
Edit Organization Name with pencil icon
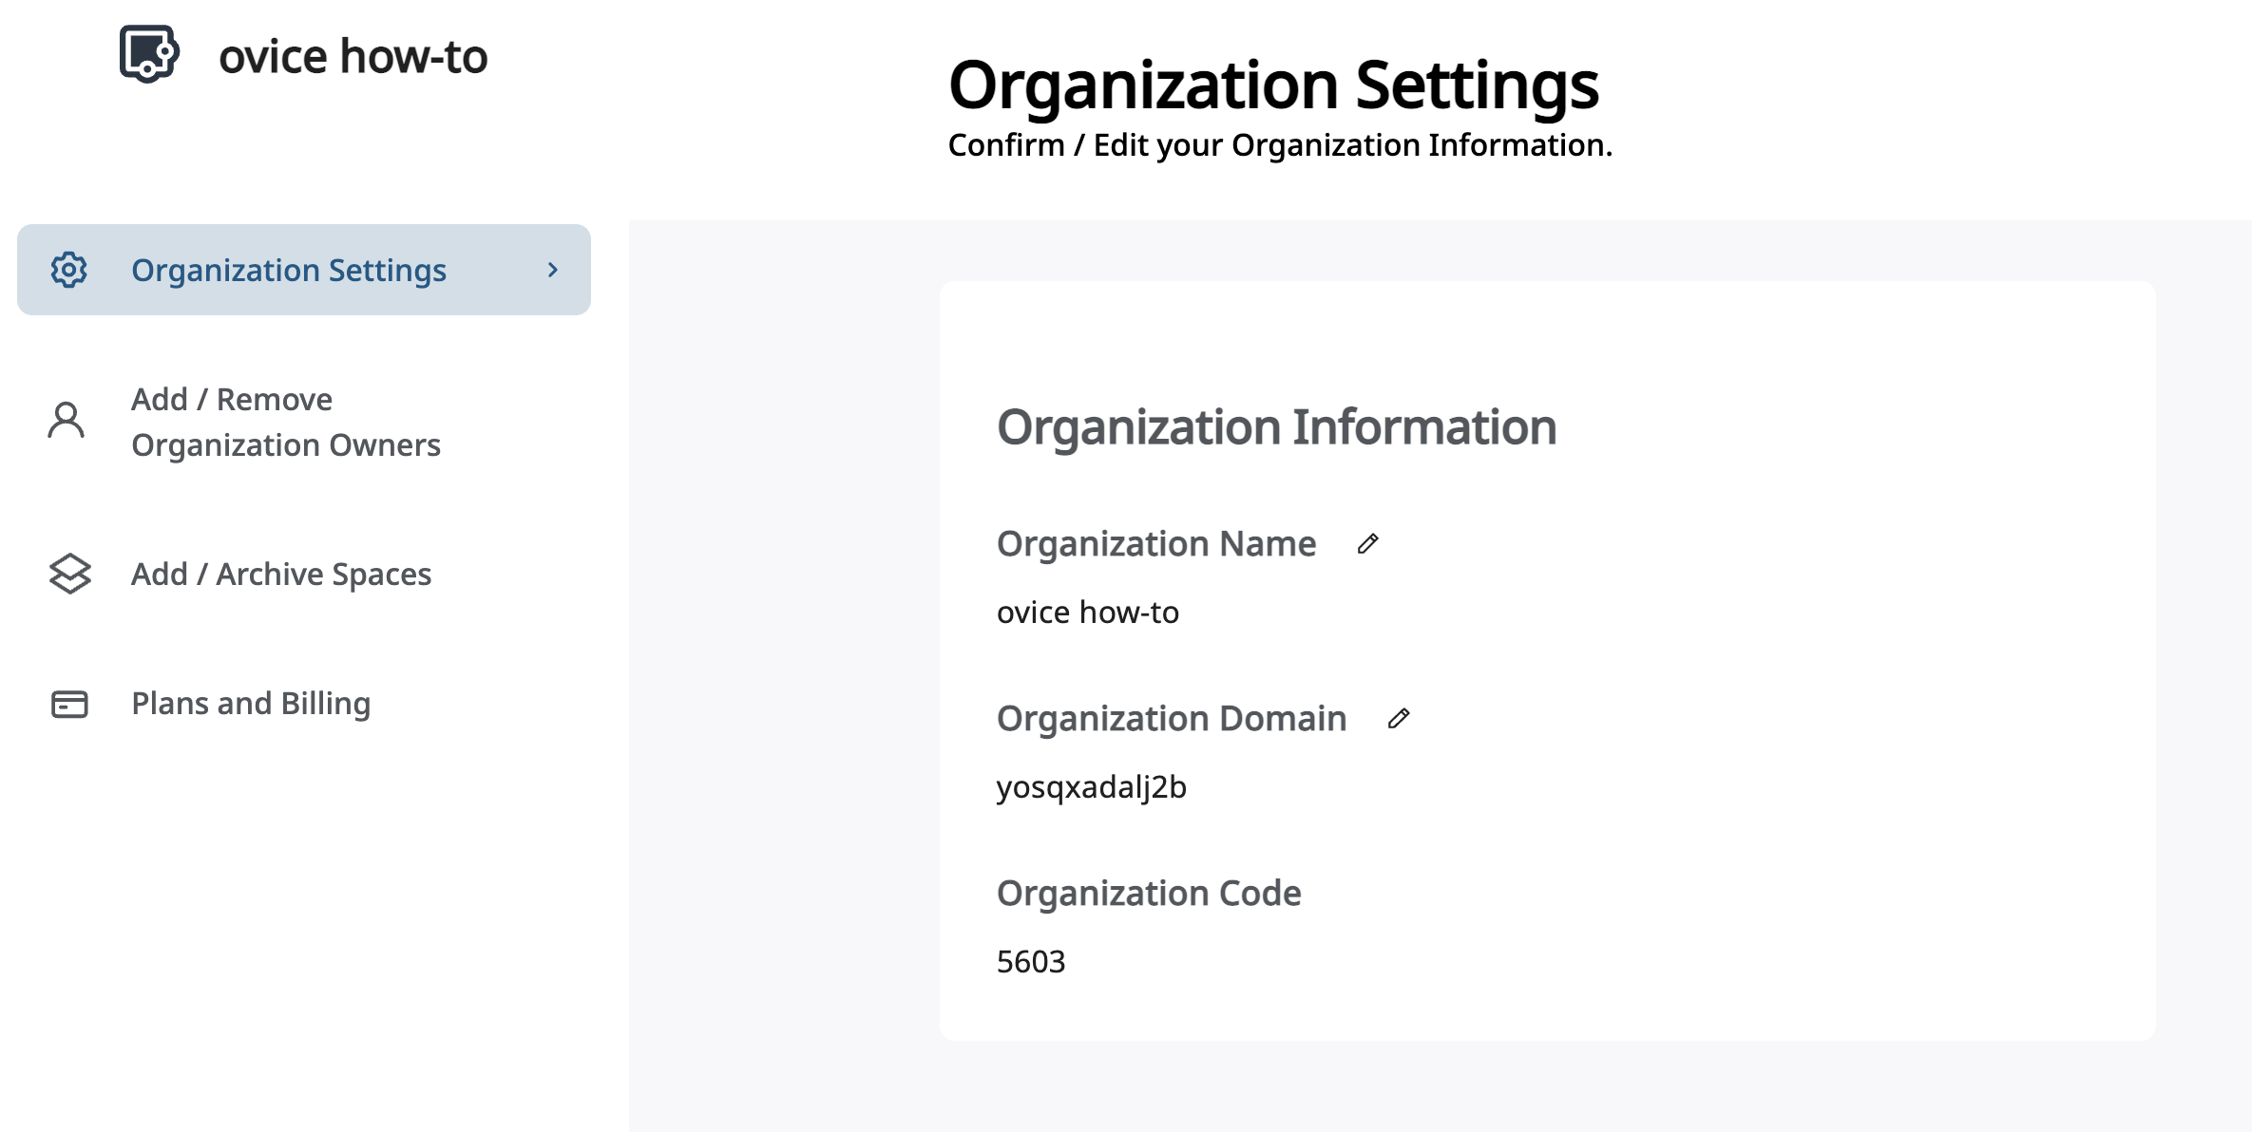tap(1367, 544)
